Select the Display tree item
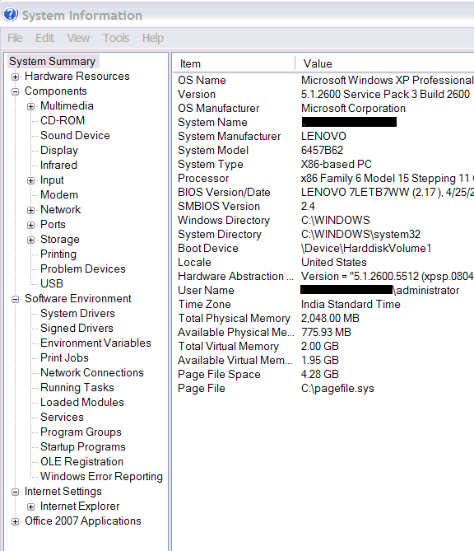Viewport: 474px width, 551px height. tap(59, 151)
